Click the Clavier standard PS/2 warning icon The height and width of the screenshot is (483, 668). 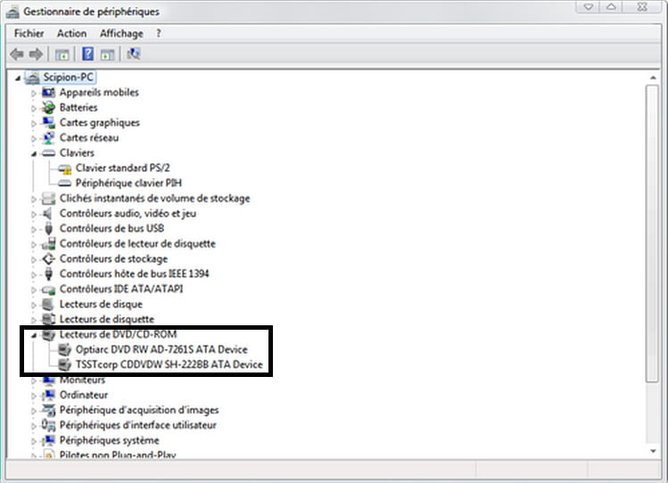tap(64, 168)
